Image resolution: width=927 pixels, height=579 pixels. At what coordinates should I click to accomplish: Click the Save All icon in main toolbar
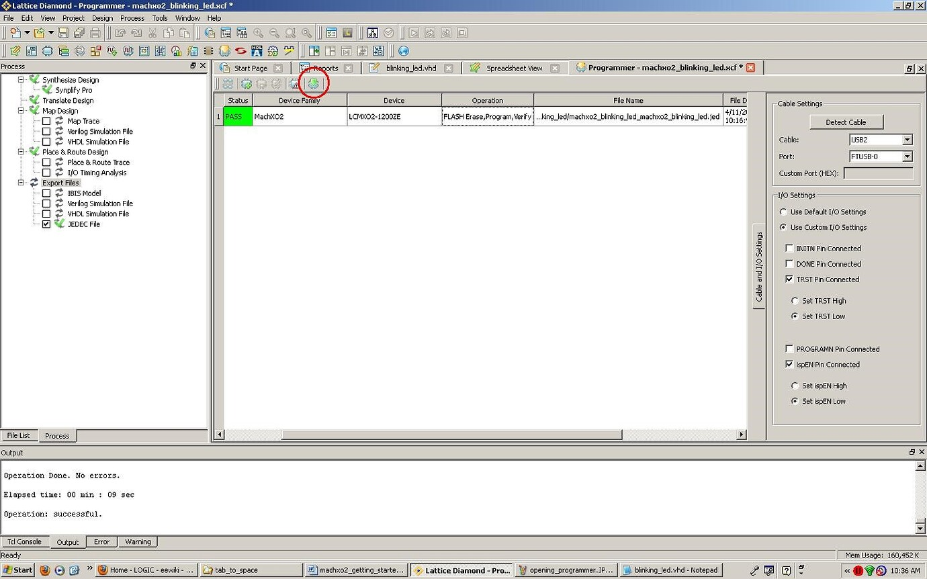click(79, 33)
